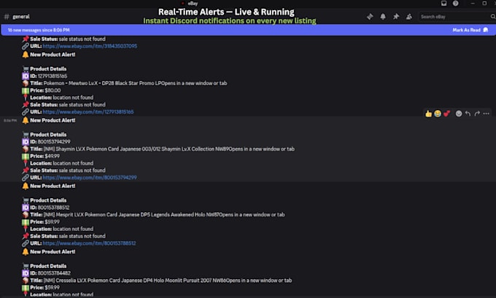Jump to new messages since 8:06 PM
Viewport: 496px width, 298px height.
(39, 30)
